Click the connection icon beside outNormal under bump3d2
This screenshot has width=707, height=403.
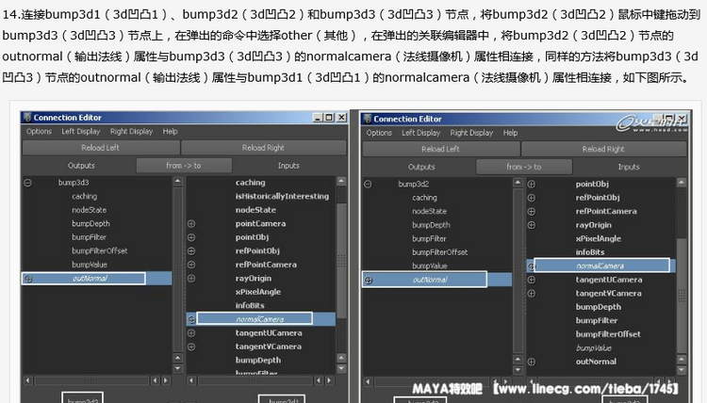pos(368,280)
